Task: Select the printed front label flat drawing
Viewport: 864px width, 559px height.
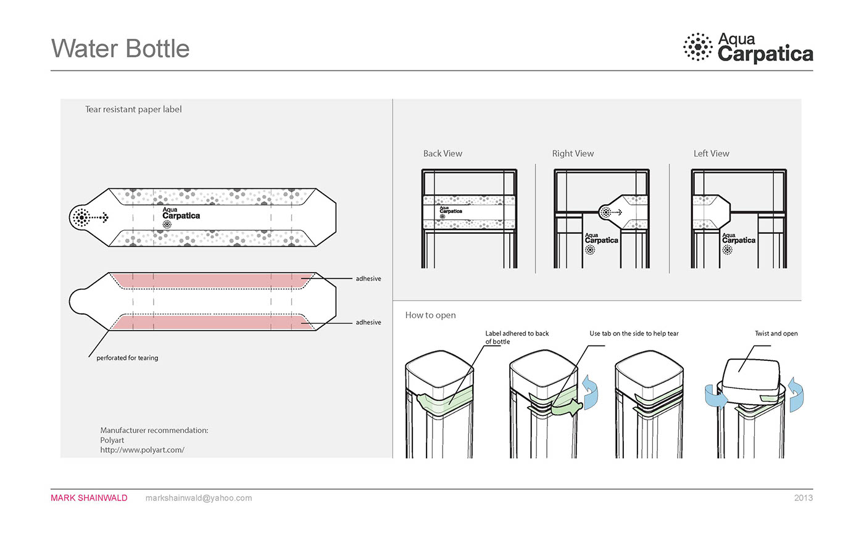Action: (x=203, y=217)
